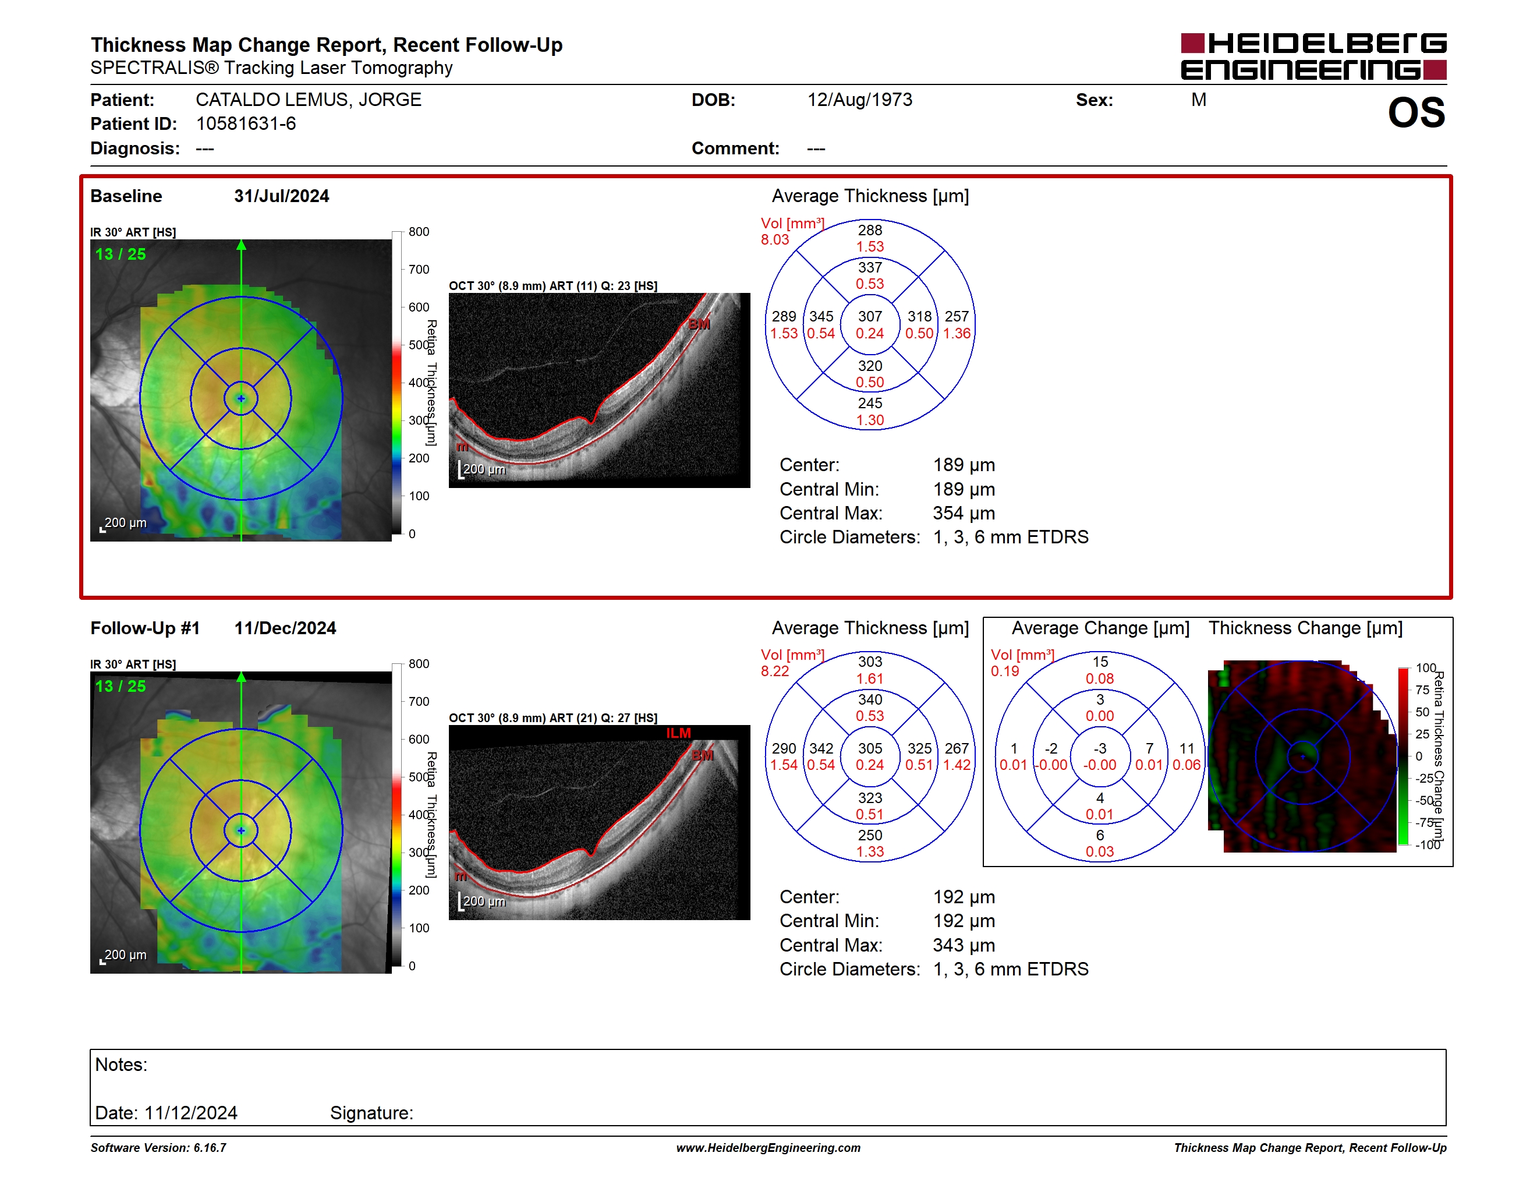This screenshot has width=1537, height=1188.
Task: Select patient name CATALDO LEMUS, JORGE
Action: click(308, 100)
